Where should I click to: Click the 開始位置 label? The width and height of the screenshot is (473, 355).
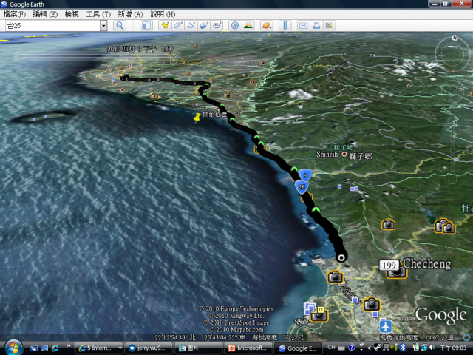(x=215, y=115)
